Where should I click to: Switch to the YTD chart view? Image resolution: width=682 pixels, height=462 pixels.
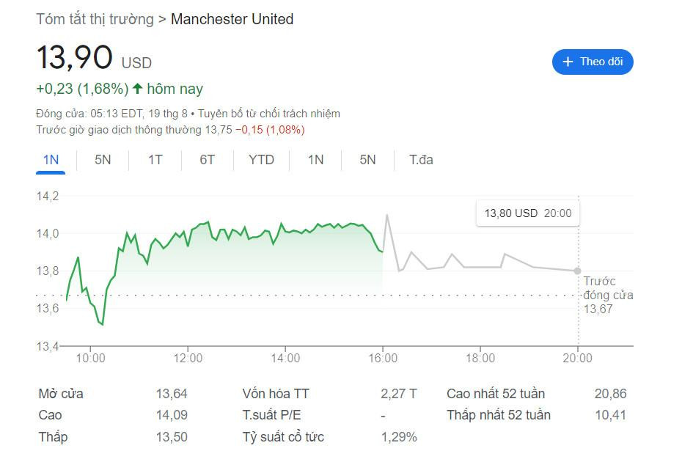click(260, 159)
